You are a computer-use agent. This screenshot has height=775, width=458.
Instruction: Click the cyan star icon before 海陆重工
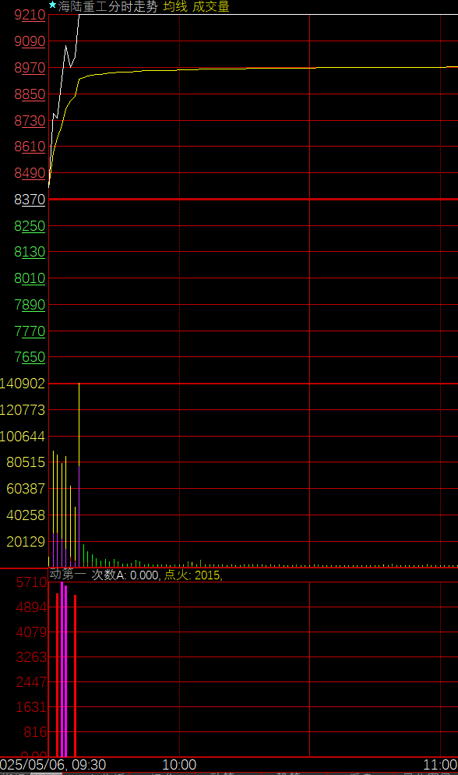52,5
